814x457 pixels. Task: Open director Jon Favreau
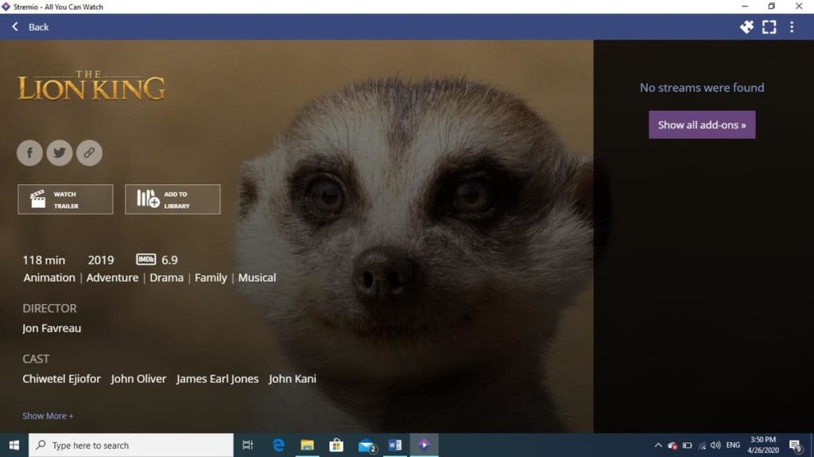coord(52,328)
